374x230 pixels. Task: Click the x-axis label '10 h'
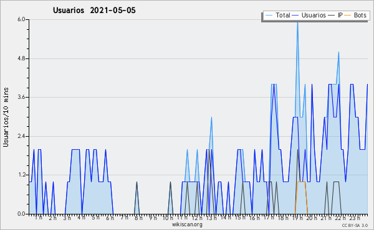point(168,218)
